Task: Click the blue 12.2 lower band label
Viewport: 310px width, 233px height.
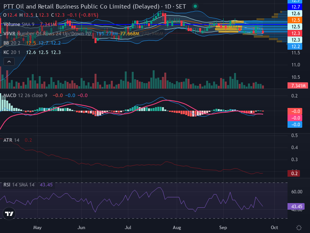Action: (x=295, y=47)
